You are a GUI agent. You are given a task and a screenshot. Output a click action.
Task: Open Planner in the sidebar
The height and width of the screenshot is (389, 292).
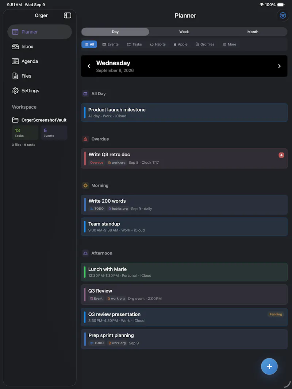point(39,32)
